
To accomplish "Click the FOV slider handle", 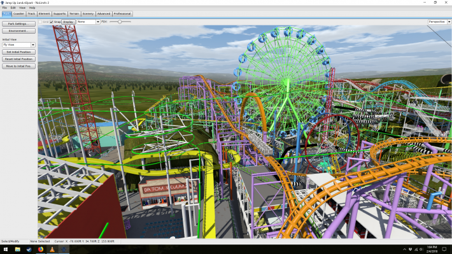I will [120, 22].
